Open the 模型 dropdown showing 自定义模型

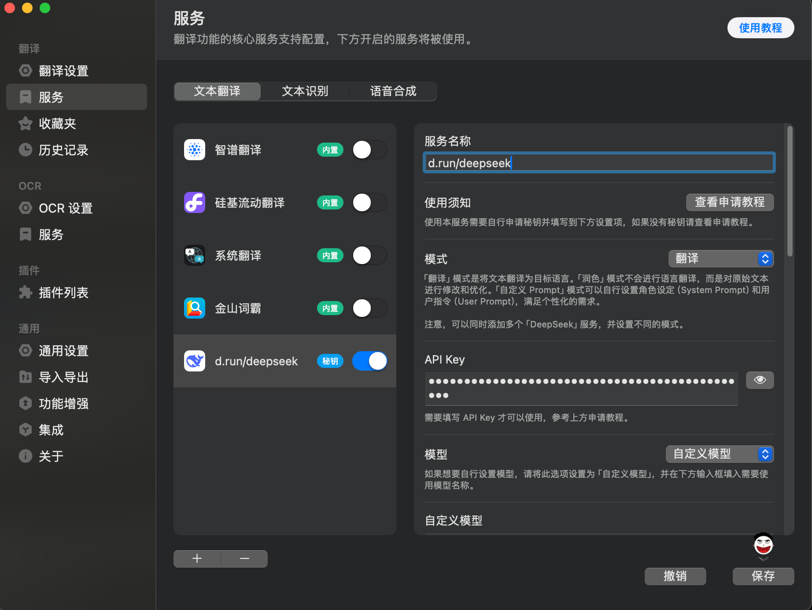pyautogui.click(x=719, y=454)
